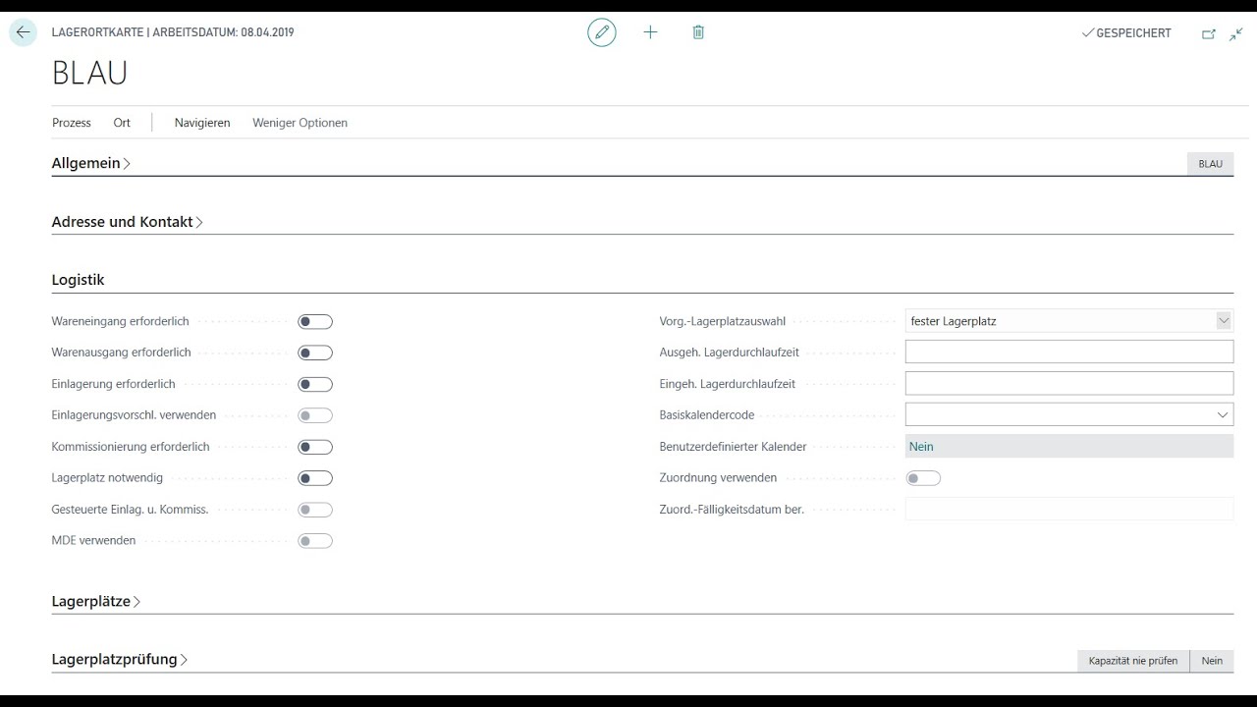This screenshot has width=1257, height=707.
Task: Click the trash delete icon
Action: click(x=698, y=32)
